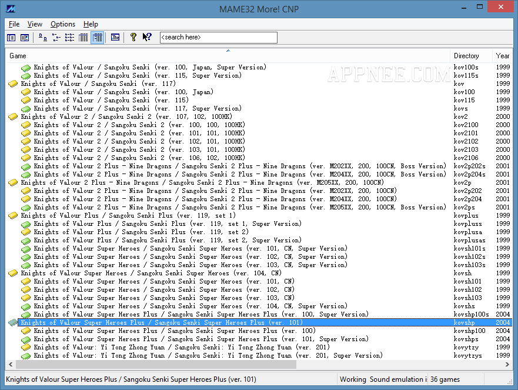Click the yellow chip icon of the kov2100 row
518x390 pixels.
tap(26, 125)
